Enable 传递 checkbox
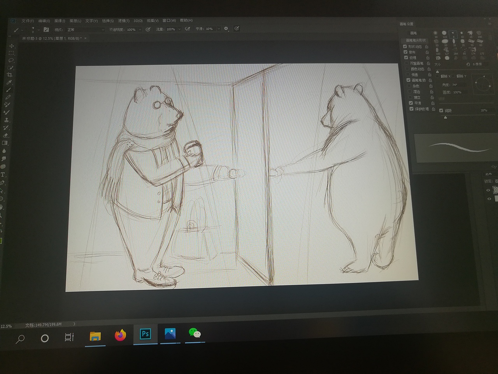The height and width of the screenshot is (374, 498). 408,74
